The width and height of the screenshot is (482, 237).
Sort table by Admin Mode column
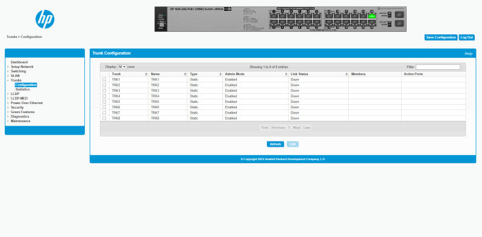coord(255,74)
